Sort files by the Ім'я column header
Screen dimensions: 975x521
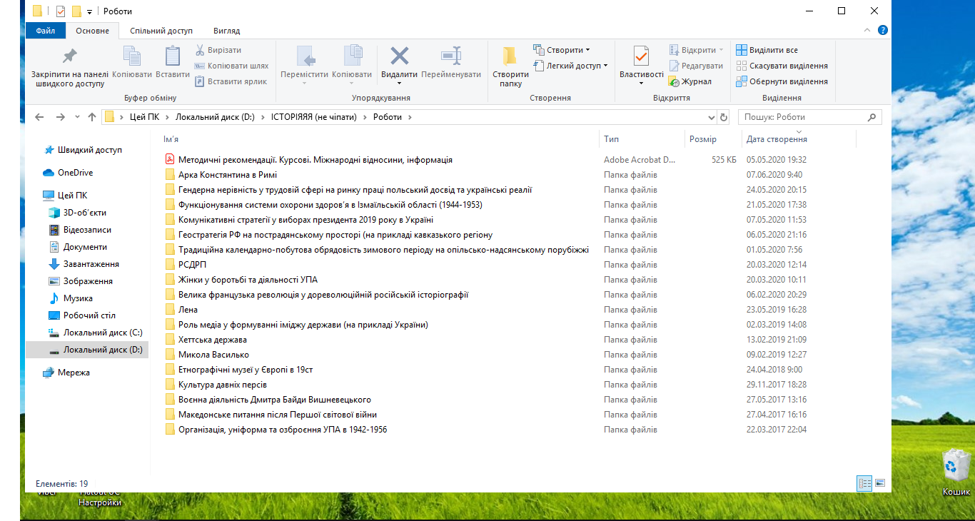[x=171, y=139]
